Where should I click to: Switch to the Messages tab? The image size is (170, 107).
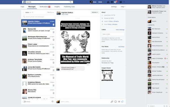[x=32, y=7]
